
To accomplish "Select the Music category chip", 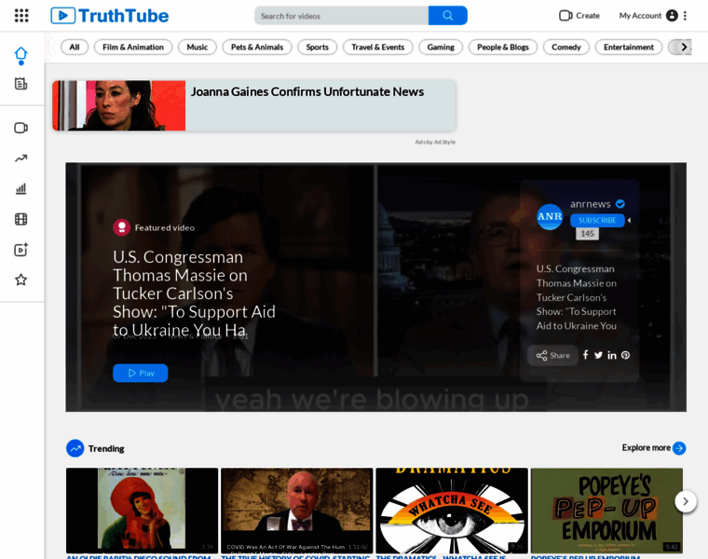I will pos(197,48).
